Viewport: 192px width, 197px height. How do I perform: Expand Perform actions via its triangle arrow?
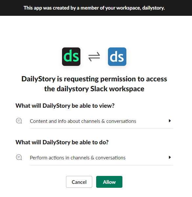[170, 157]
